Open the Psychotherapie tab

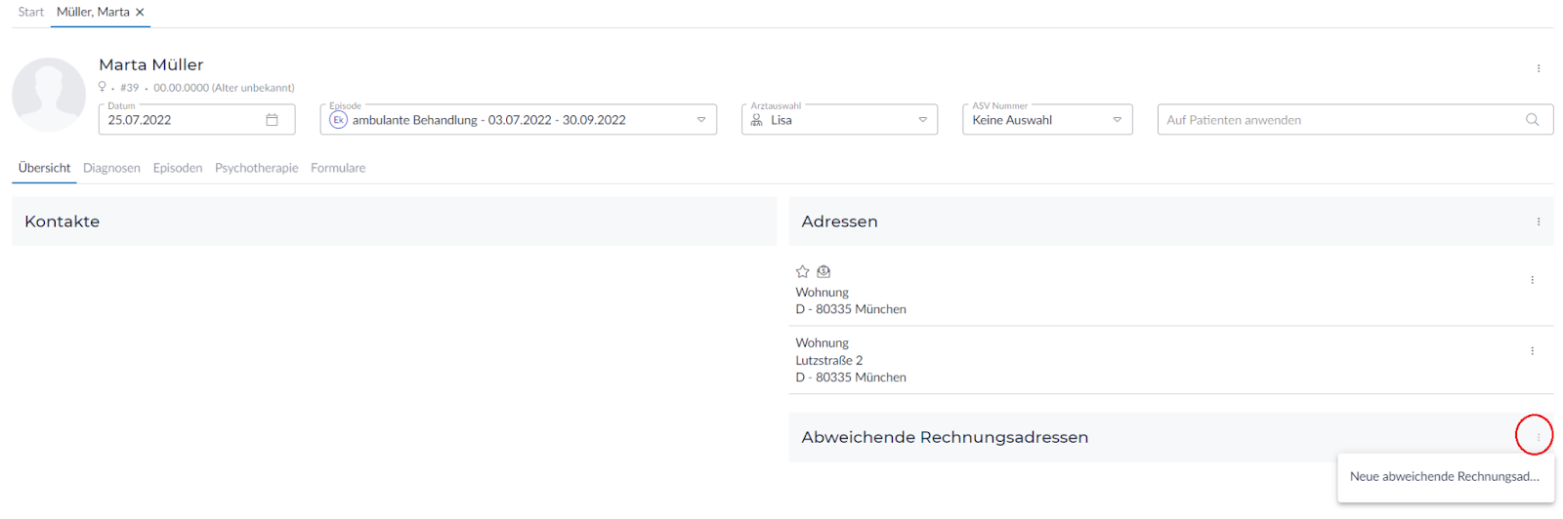[256, 168]
